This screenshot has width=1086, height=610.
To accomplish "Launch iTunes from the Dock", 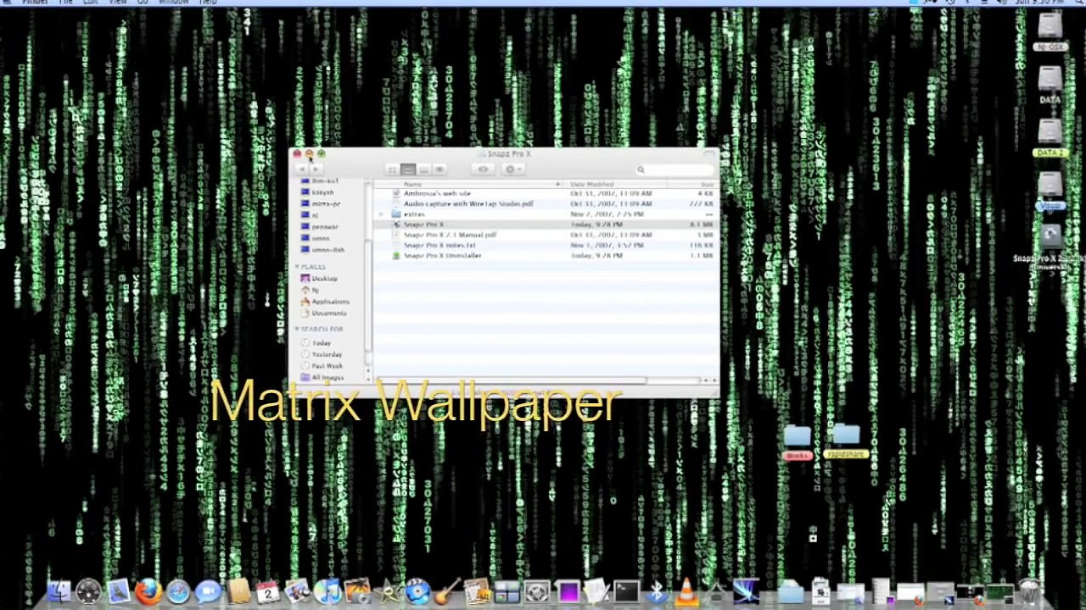I will (327, 591).
